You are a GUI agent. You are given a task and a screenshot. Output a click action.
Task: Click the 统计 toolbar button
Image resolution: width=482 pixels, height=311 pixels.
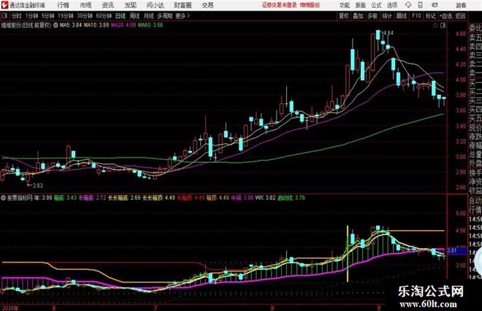click(387, 16)
